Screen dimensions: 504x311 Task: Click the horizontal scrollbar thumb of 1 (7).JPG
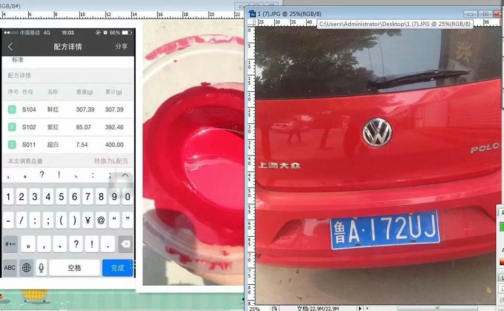(437, 308)
